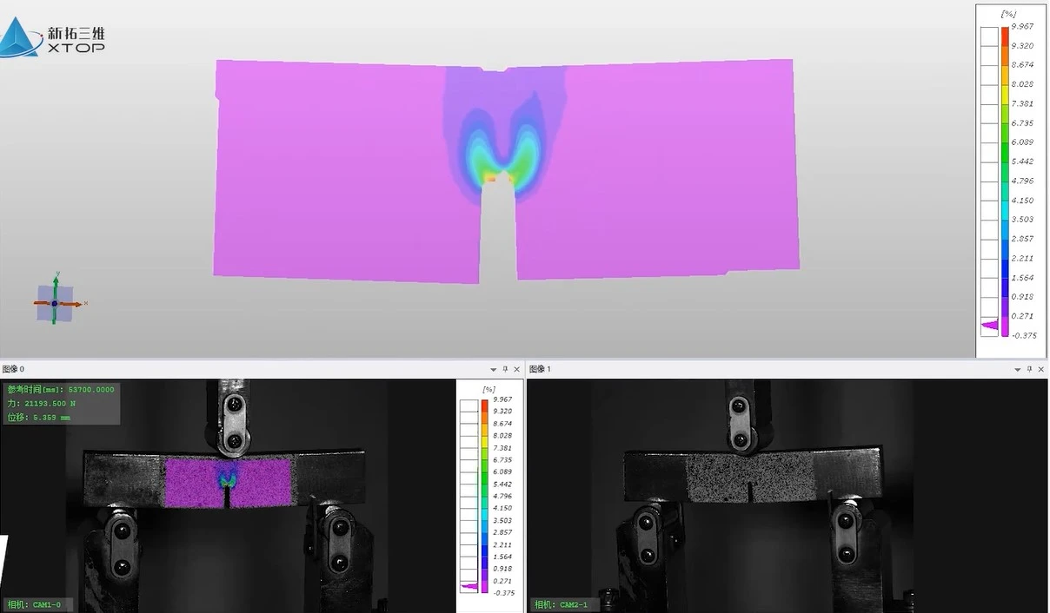1050x613 pixels.
Task: Select the 图像 1 panel title
Action: (540, 370)
